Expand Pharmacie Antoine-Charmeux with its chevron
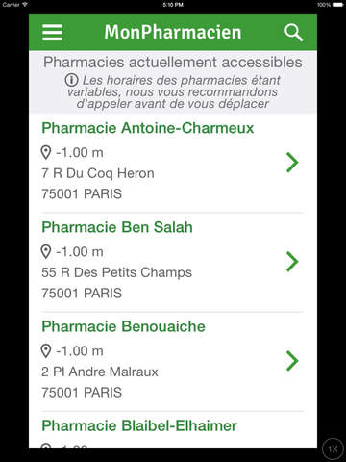The image size is (346, 462). [292, 163]
